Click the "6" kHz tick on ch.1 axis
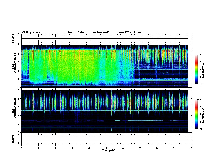Image resolution: width=215 pixels, height=166 pixels. 19,62
